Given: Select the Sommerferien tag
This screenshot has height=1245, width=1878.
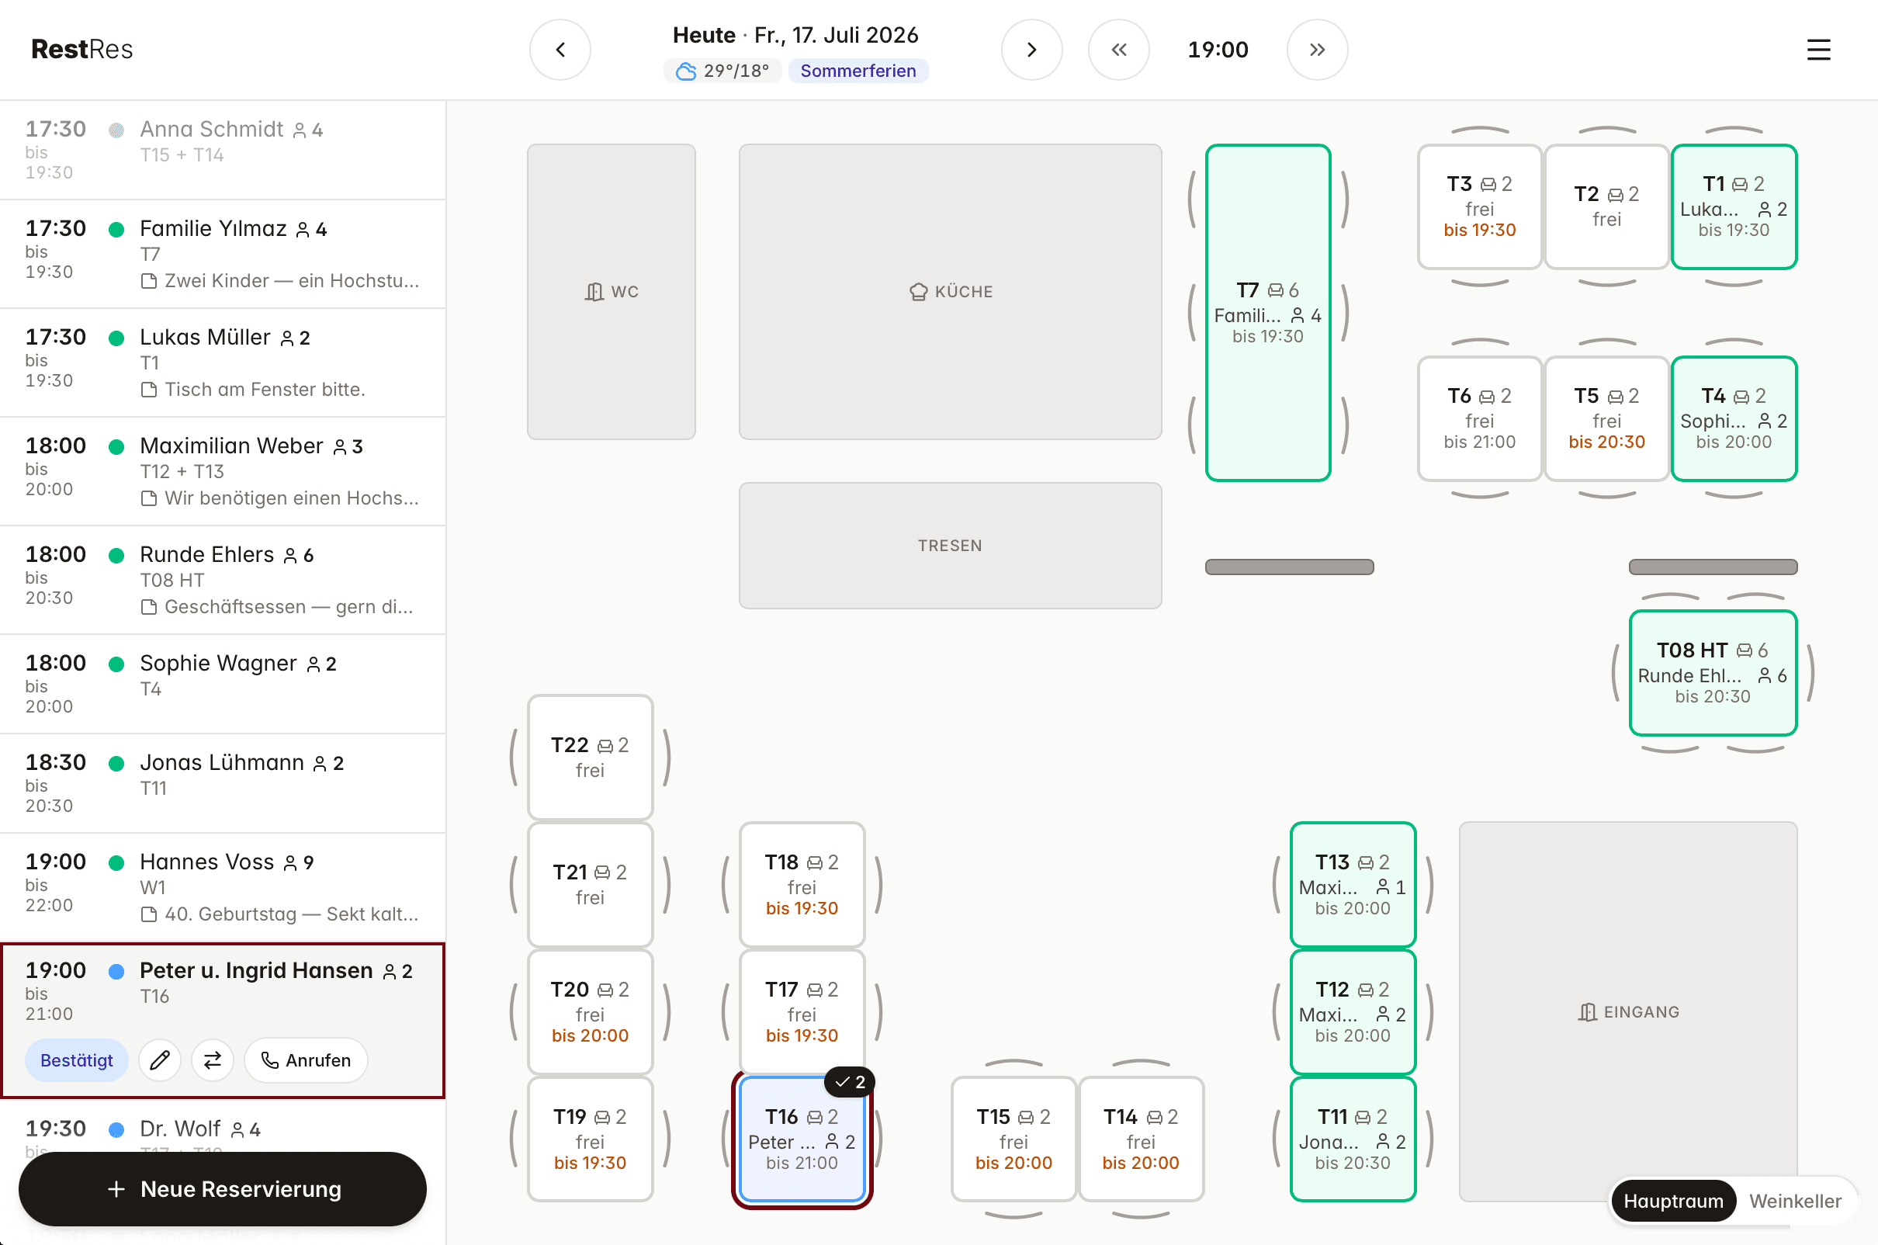Looking at the screenshot, I should coord(858,71).
